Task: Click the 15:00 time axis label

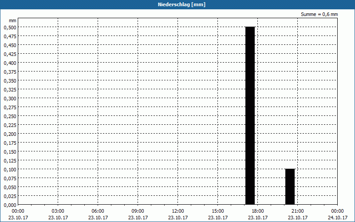Action: (x=218, y=211)
